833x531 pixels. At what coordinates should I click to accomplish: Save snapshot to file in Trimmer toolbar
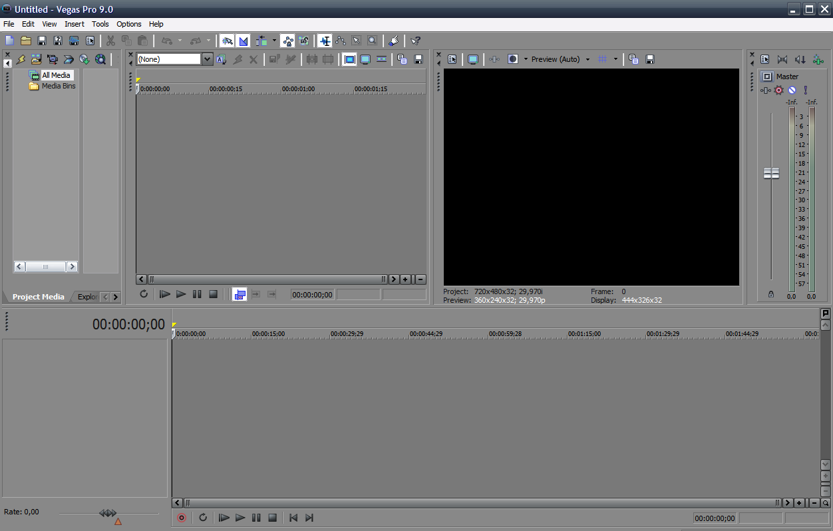coord(418,59)
